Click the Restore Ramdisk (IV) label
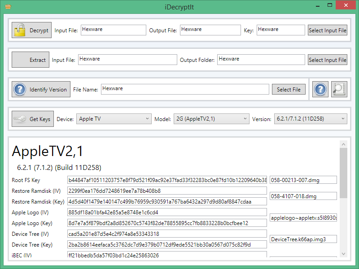Screen dimensions: 359x269 coord(36,191)
